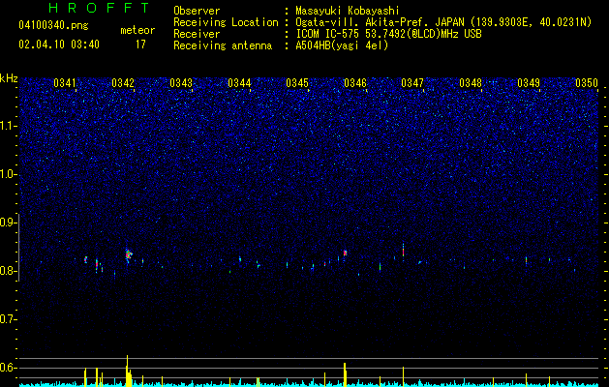Click the 0348 time marker
609x387 pixels.
471,83
